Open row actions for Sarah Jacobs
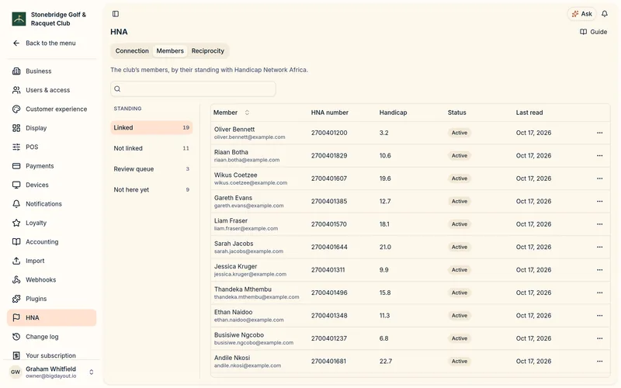621x388 pixels. [599, 247]
